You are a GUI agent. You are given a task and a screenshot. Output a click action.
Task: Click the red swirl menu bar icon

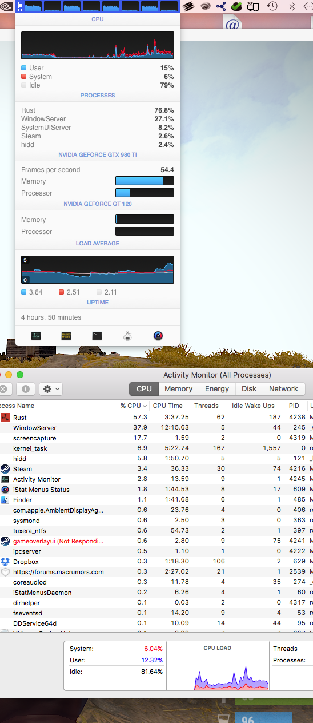tap(205, 6)
